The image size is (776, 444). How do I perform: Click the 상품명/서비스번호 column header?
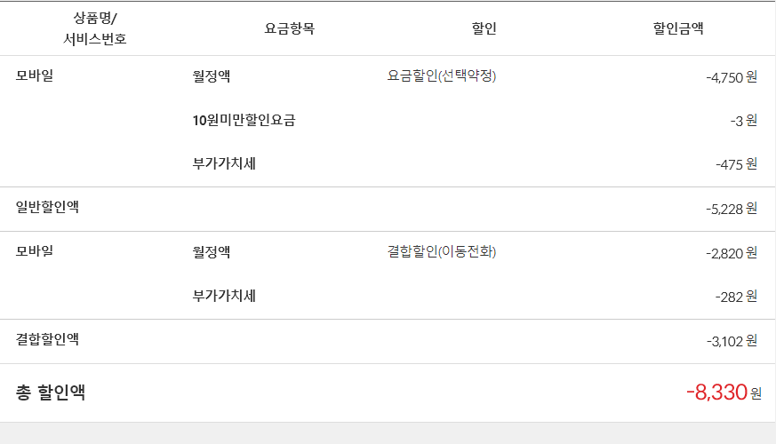click(x=96, y=28)
